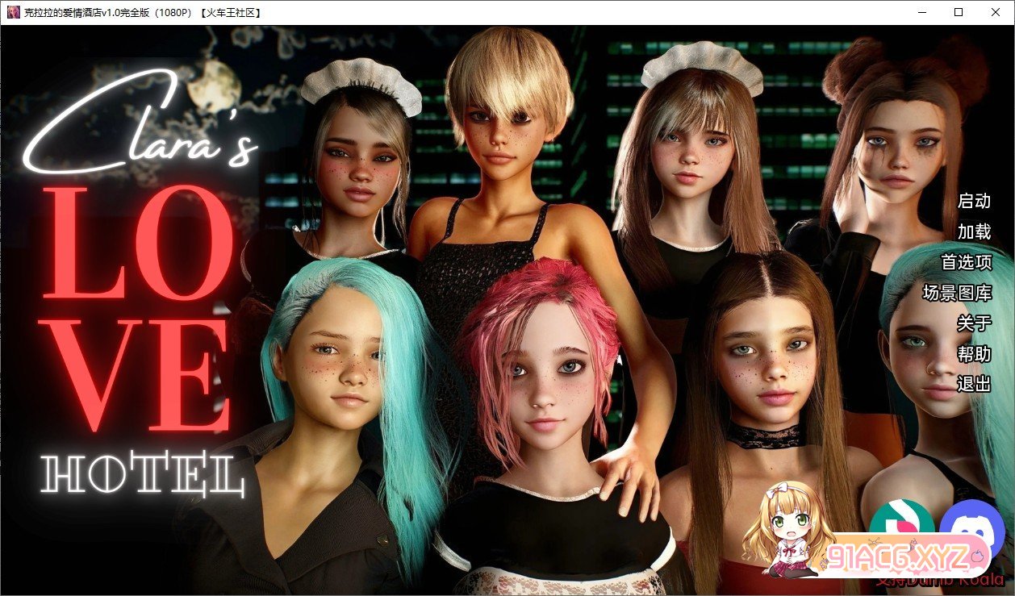Maximize the game window

(959, 12)
